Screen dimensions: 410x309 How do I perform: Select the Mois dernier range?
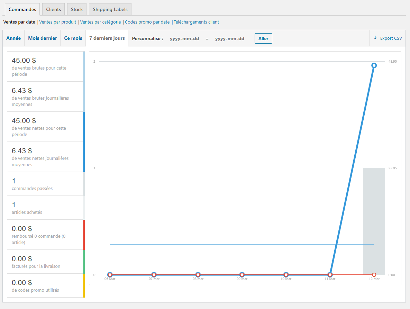pyautogui.click(x=42, y=38)
